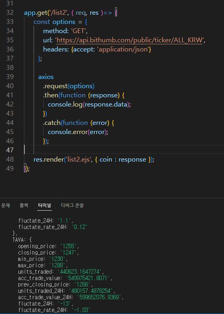
Task: Click line number 48 in gutter
Action: pyautogui.click(x=10, y=160)
